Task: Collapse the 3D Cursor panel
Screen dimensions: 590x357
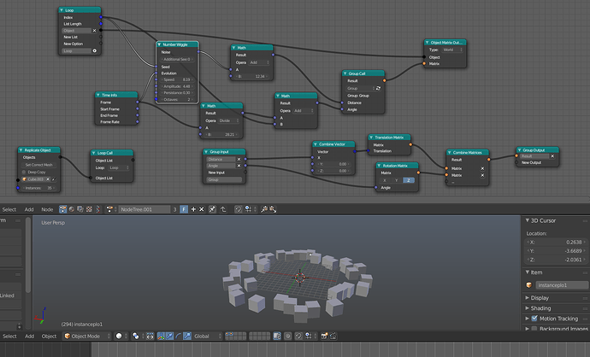Action: 528,220
